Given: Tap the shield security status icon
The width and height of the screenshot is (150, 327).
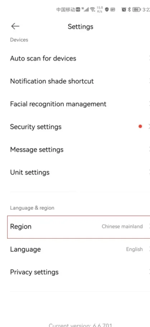Looking at the screenshot, I should [107, 9].
